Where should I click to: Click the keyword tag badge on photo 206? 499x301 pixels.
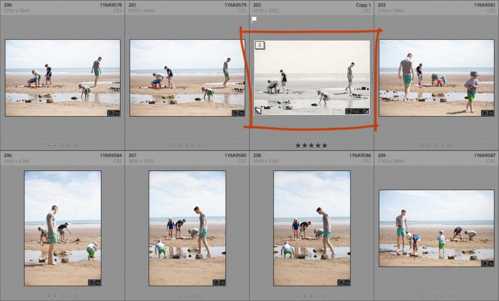click(91, 282)
